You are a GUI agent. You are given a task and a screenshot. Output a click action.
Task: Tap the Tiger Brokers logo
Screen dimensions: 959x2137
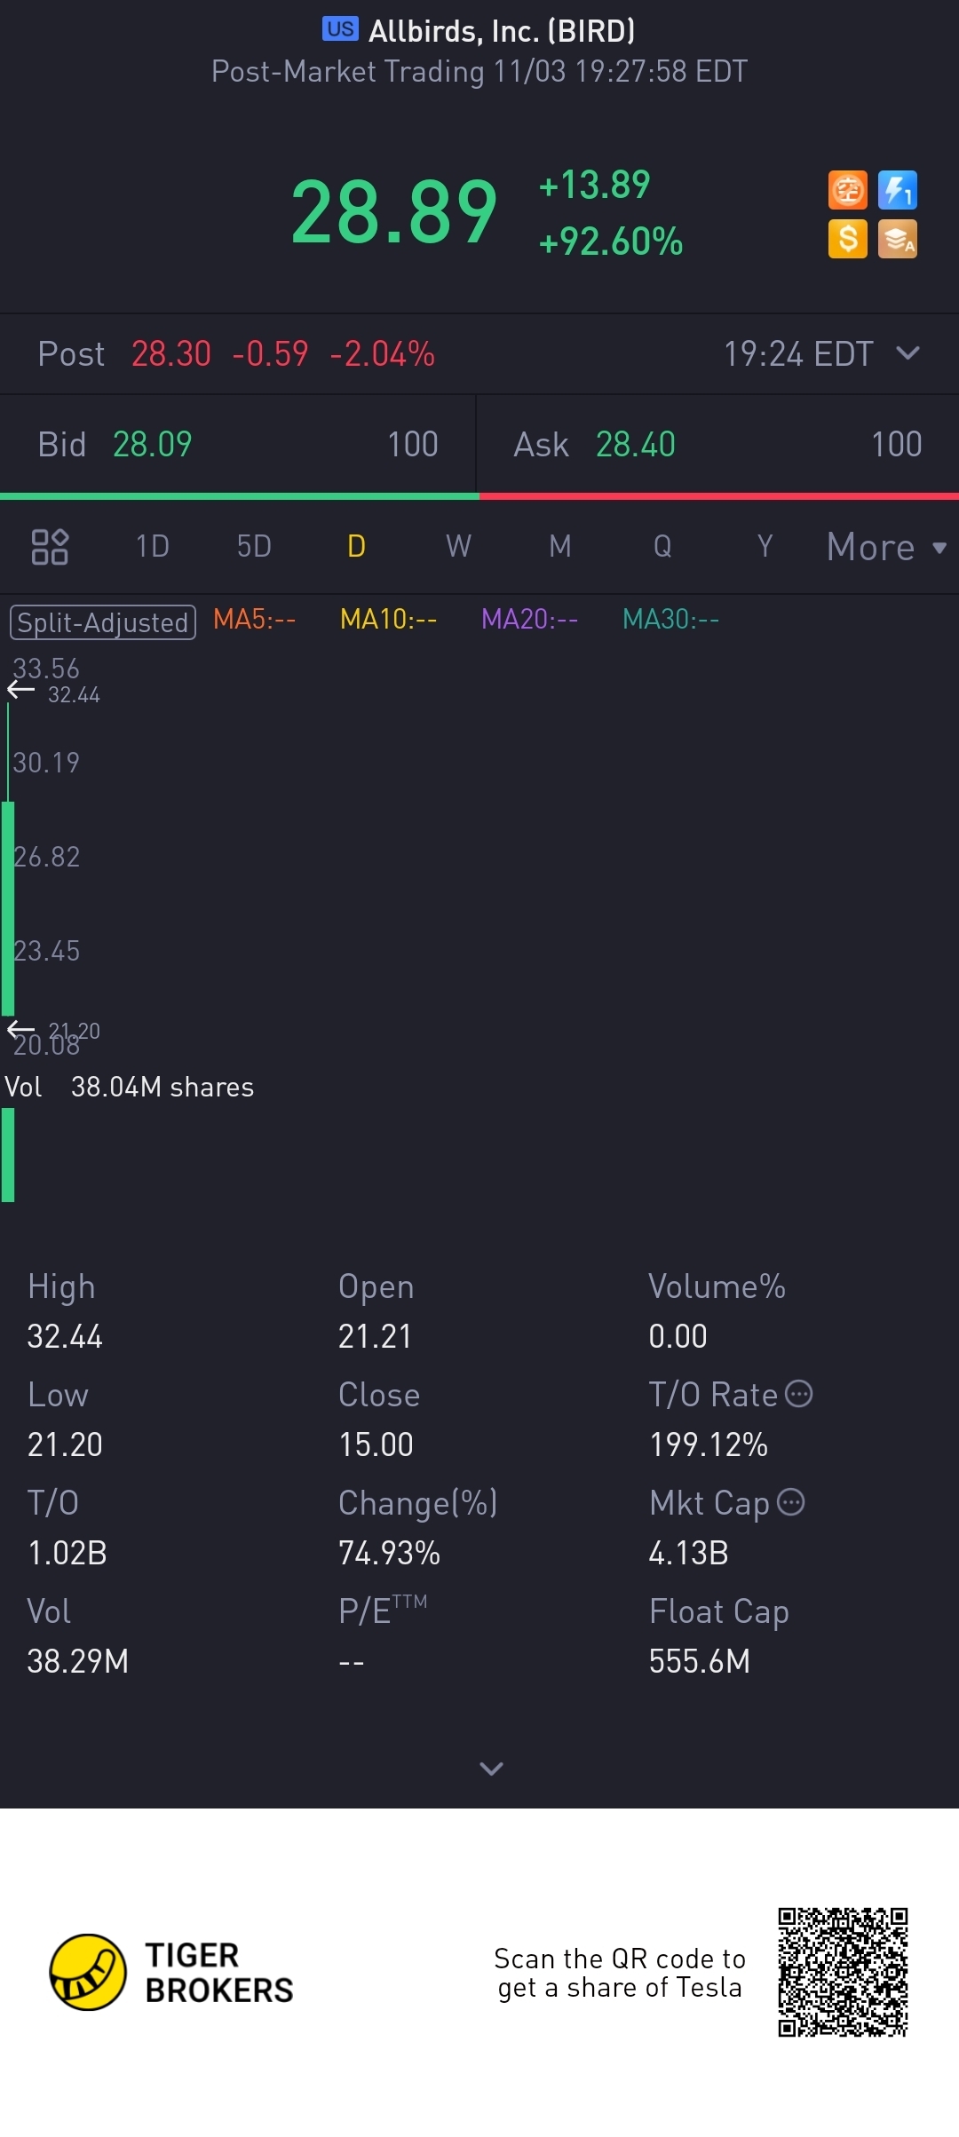[x=170, y=1972]
